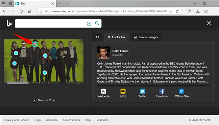Screen dimensions: 219x125
Task: Open visual search camera icon
Action: (x=89, y=24)
